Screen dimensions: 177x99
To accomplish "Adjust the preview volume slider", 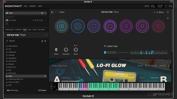I will pyautogui.click(x=15, y=90).
